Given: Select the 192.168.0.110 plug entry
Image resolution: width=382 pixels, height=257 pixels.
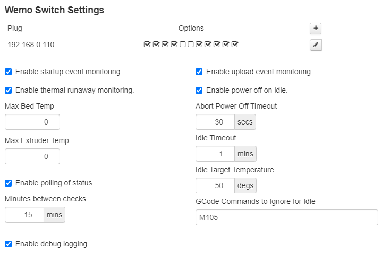Looking at the screenshot, I should pyautogui.click(x=31, y=45).
